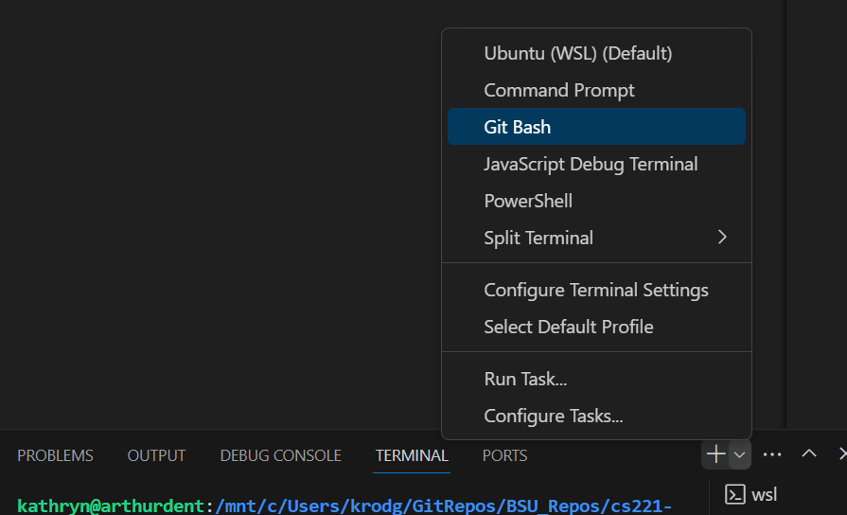The image size is (847, 515).
Task: Open Configure Tasks... entry
Action: pos(554,416)
